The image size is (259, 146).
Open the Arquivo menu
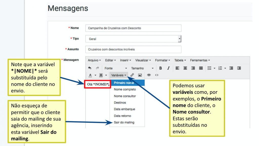pos(94,60)
